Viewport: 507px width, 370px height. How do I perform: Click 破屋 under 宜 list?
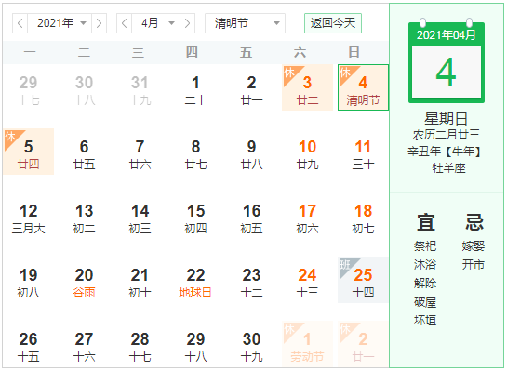[425, 302]
